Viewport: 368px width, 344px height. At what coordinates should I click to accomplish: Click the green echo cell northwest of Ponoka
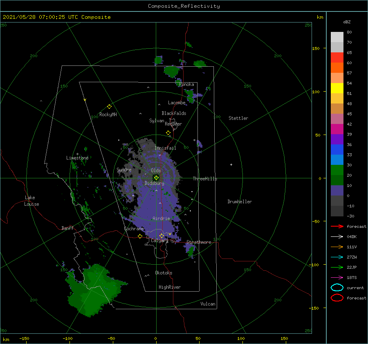coord(172,72)
